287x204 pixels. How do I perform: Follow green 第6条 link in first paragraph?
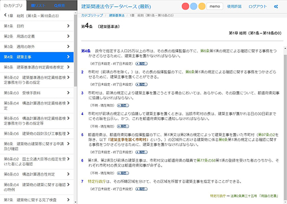coord(205,51)
